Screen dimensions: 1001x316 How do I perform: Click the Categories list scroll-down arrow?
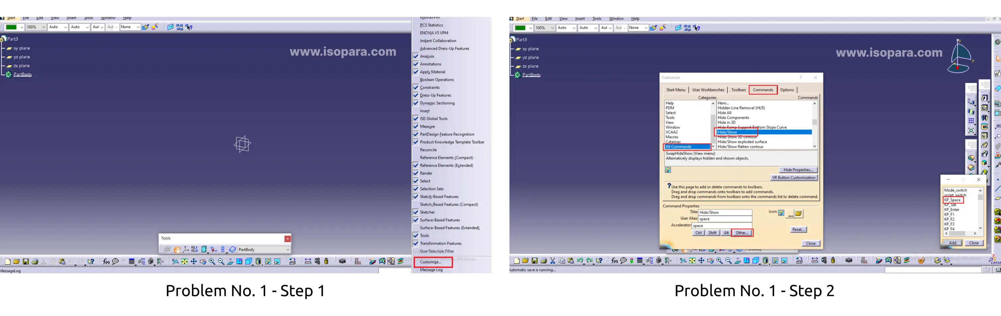tap(713, 146)
